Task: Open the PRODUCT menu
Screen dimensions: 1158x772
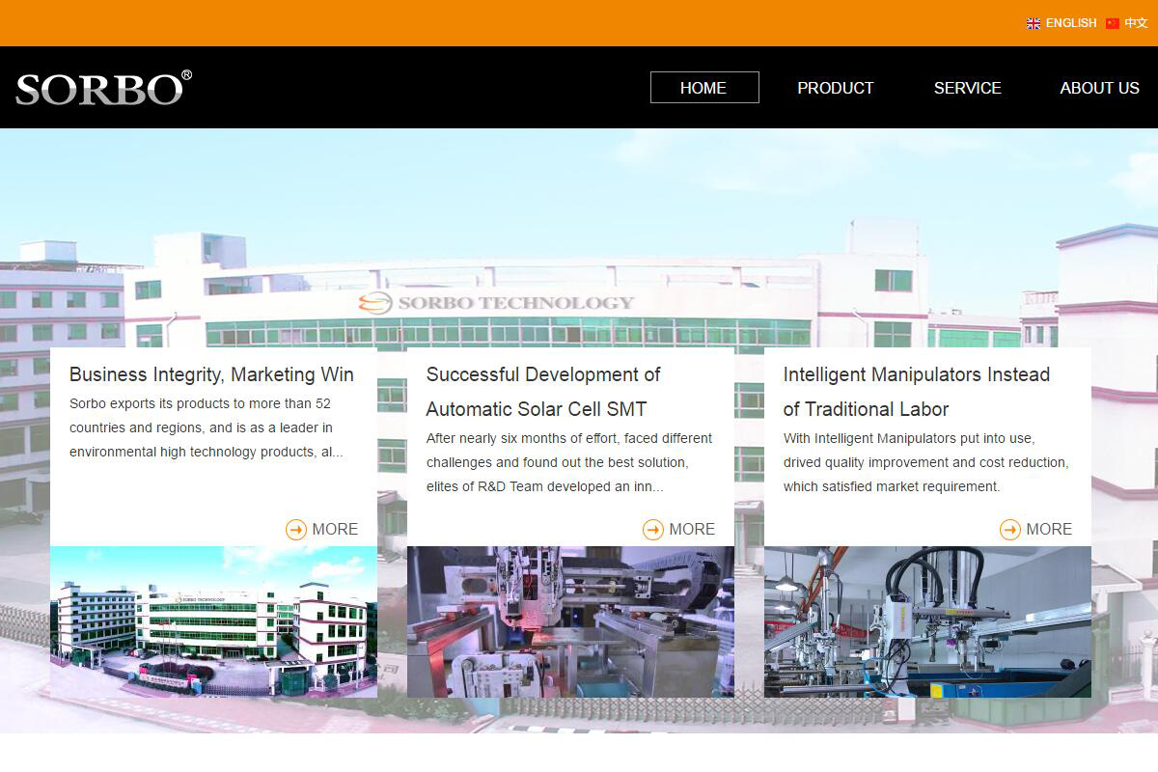Action: tap(836, 88)
